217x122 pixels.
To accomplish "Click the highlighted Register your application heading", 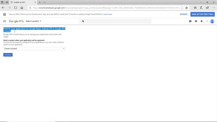I will click(34, 30).
